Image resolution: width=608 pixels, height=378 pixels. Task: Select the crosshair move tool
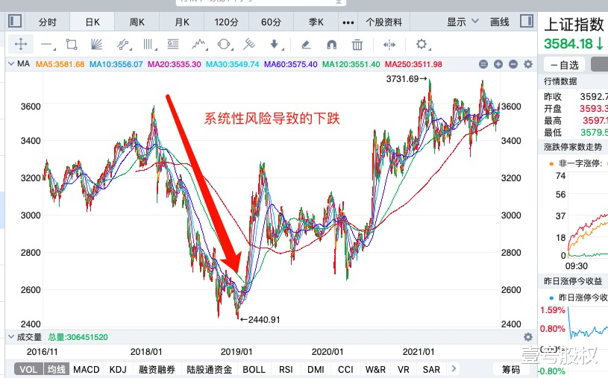[21, 44]
